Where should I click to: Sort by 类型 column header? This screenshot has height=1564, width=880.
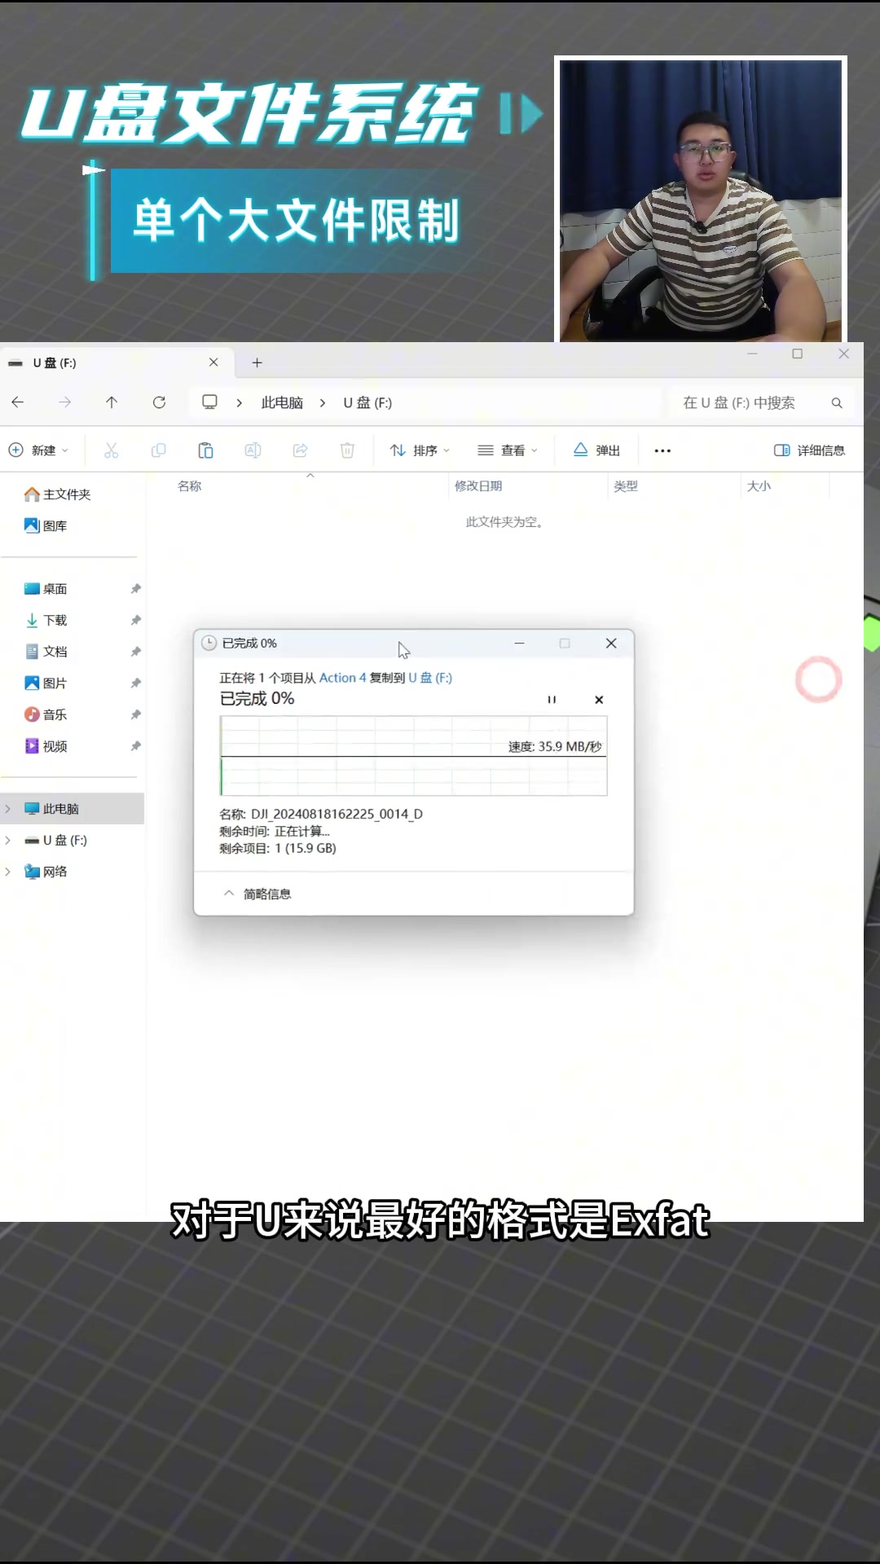click(626, 486)
